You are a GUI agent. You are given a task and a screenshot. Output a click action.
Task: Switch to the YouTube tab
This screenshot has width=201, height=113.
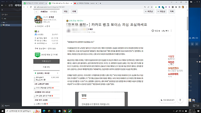pyautogui.click(x=85, y=3)
